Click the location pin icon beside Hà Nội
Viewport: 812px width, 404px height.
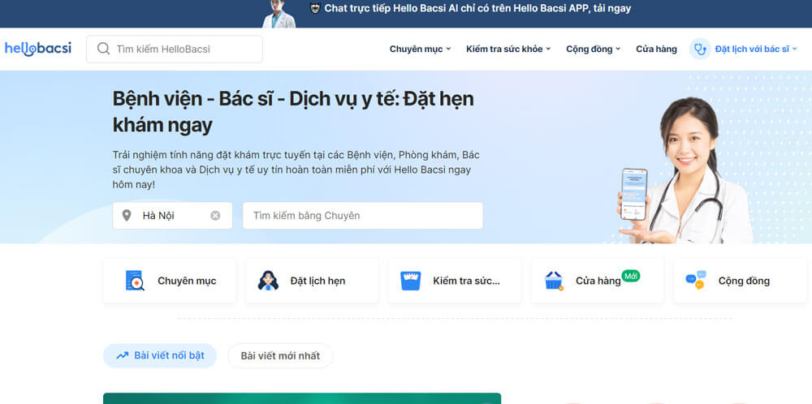click(x=127, y=216)
